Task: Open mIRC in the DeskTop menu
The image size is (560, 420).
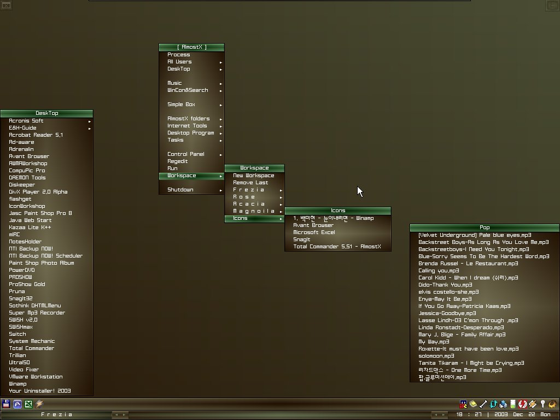Action: (x=14, y=235)
